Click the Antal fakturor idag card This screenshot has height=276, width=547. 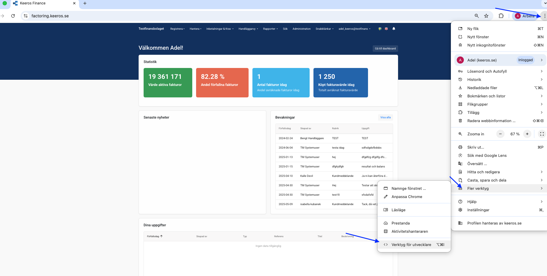coord(281,83)
